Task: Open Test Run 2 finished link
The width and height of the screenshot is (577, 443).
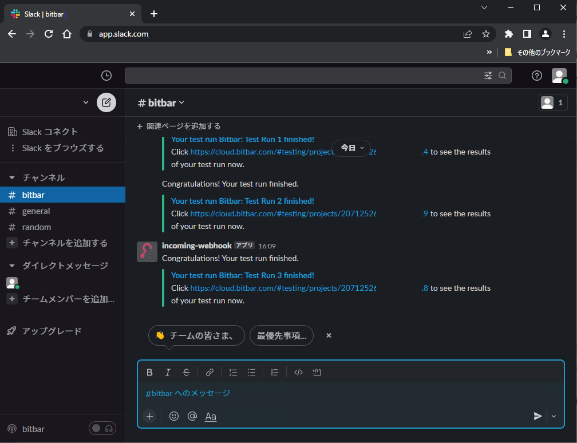Action: pyautogui.click(x=243, y=201)
